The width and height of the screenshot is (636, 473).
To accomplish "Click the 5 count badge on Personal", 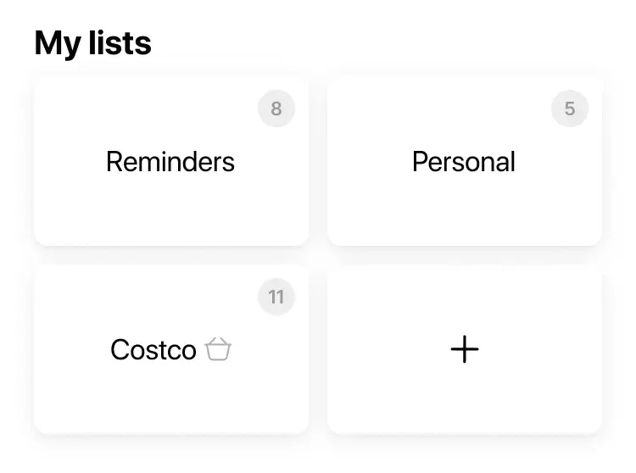I will pos(570,109).
